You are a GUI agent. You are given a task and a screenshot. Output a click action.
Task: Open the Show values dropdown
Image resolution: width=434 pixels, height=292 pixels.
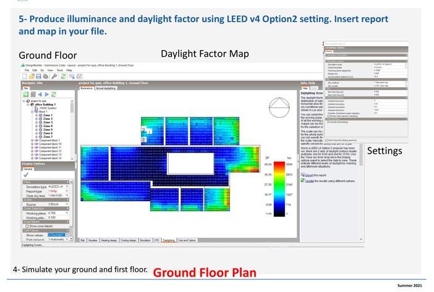click(x=67, y=235)
